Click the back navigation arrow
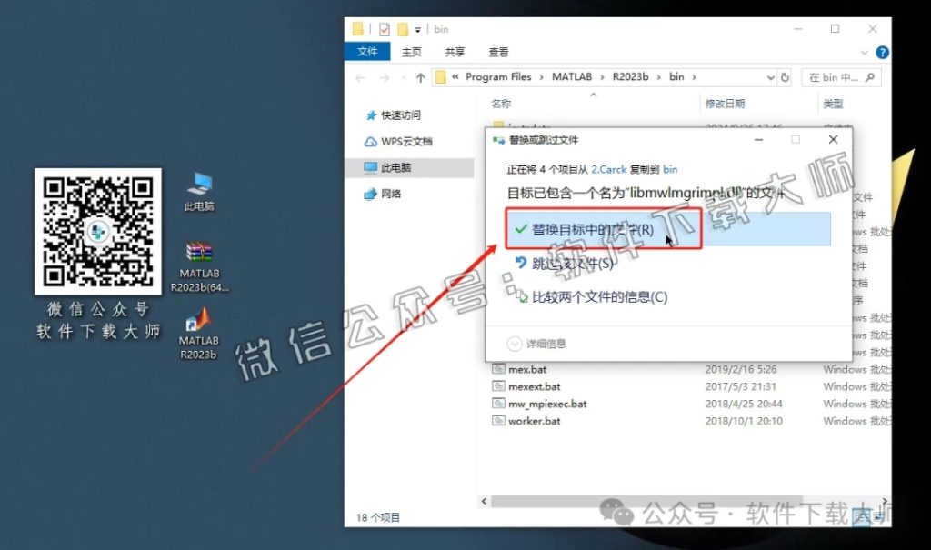Viewport: 931px width, 550px height. pos(359,77)
